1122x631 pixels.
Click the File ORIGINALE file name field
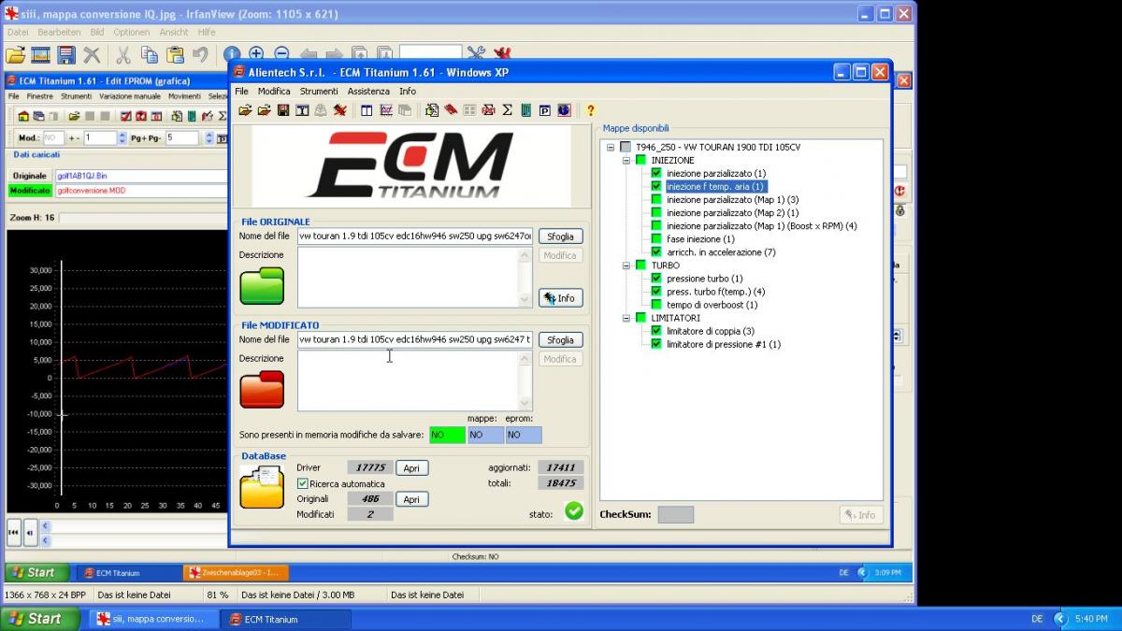point(415,236)
